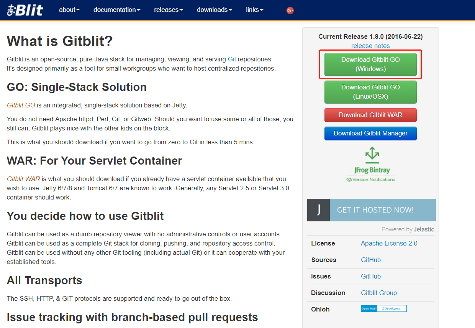Click the You decide how to use Gitblit heading
Image resolution: width=475 pixels, height=328 pixels.
coord(85,216)
